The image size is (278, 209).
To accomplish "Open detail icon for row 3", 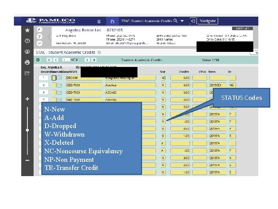I will pyautogui.click(x=59, y=93).
